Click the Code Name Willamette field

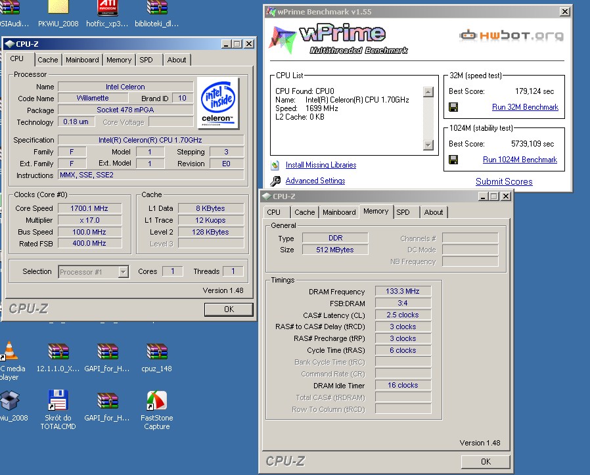tap(93, 99)
